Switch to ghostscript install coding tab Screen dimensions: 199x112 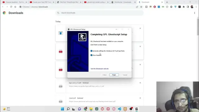(96, 2)
